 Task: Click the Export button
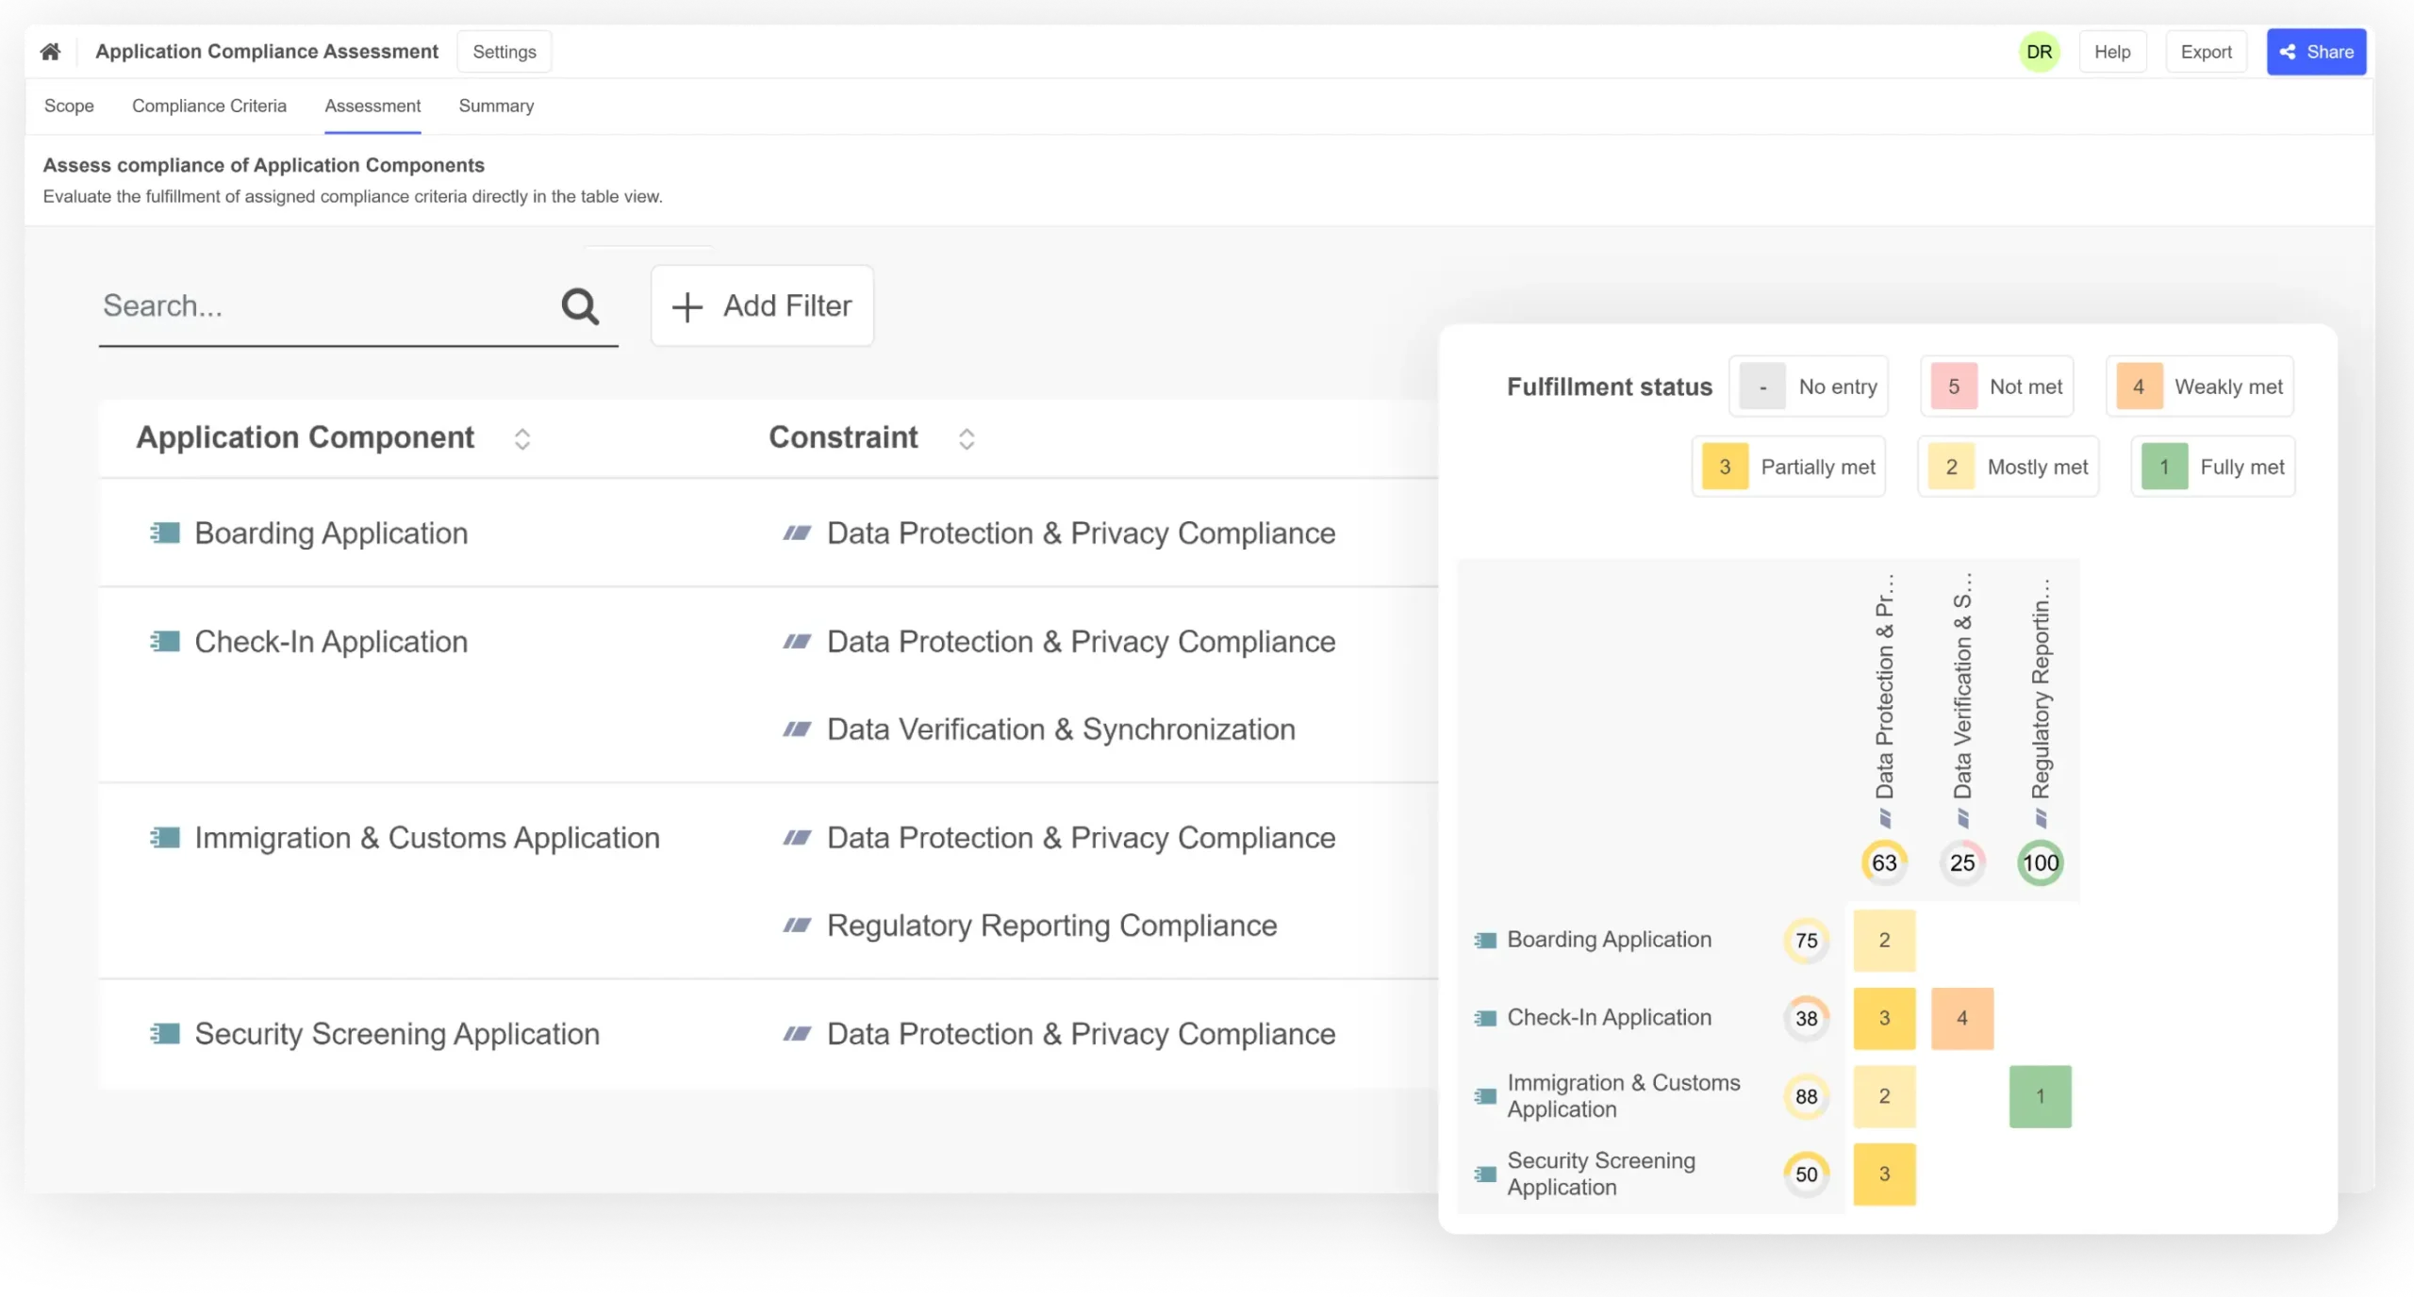coord(2206,52)
